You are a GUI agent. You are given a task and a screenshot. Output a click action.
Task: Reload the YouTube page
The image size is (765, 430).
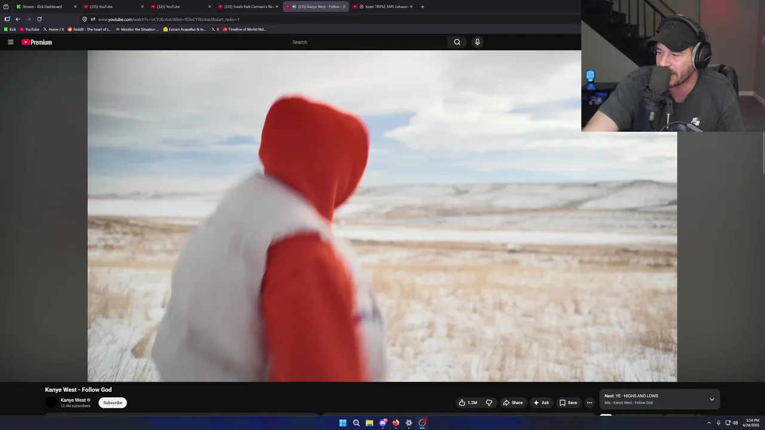(39, 19)
